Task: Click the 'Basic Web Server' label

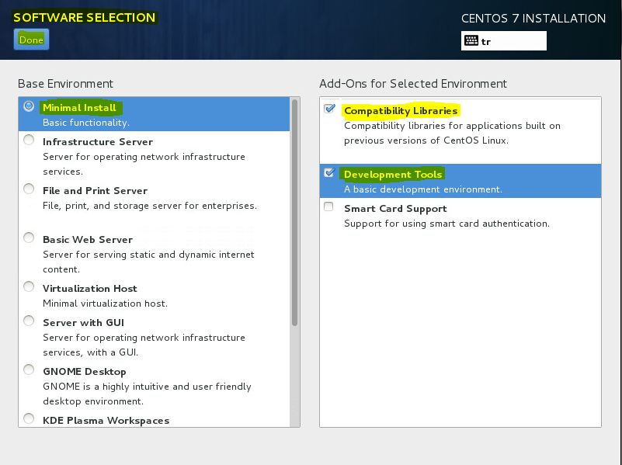Action: (88, 240)
